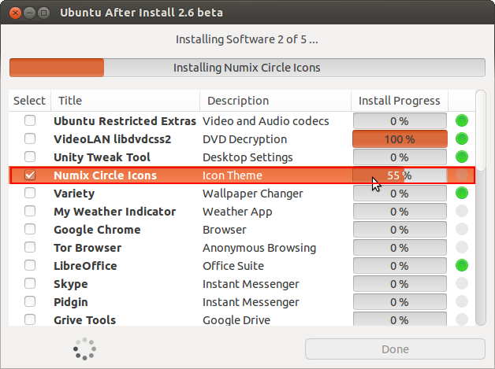495x369 pixels.
Task: Enable the Tor Browser checkbox
Action: [30, 247]
